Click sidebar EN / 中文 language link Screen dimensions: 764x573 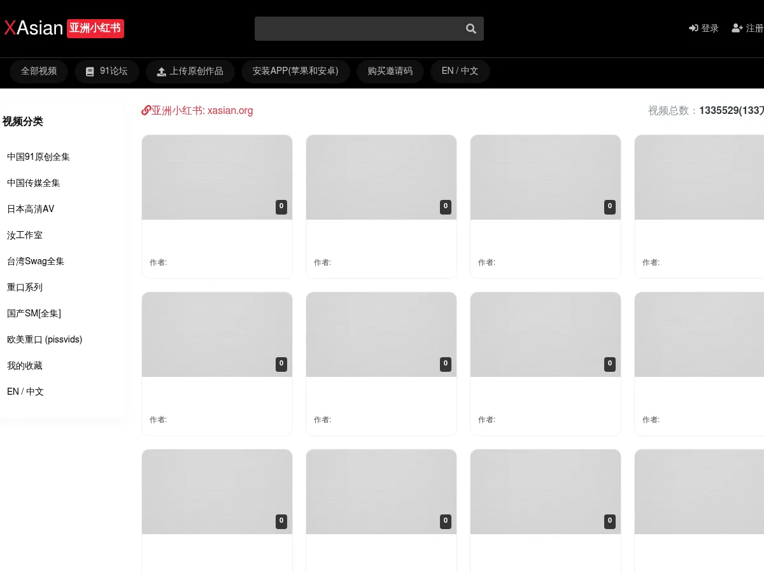coord(25,392)
